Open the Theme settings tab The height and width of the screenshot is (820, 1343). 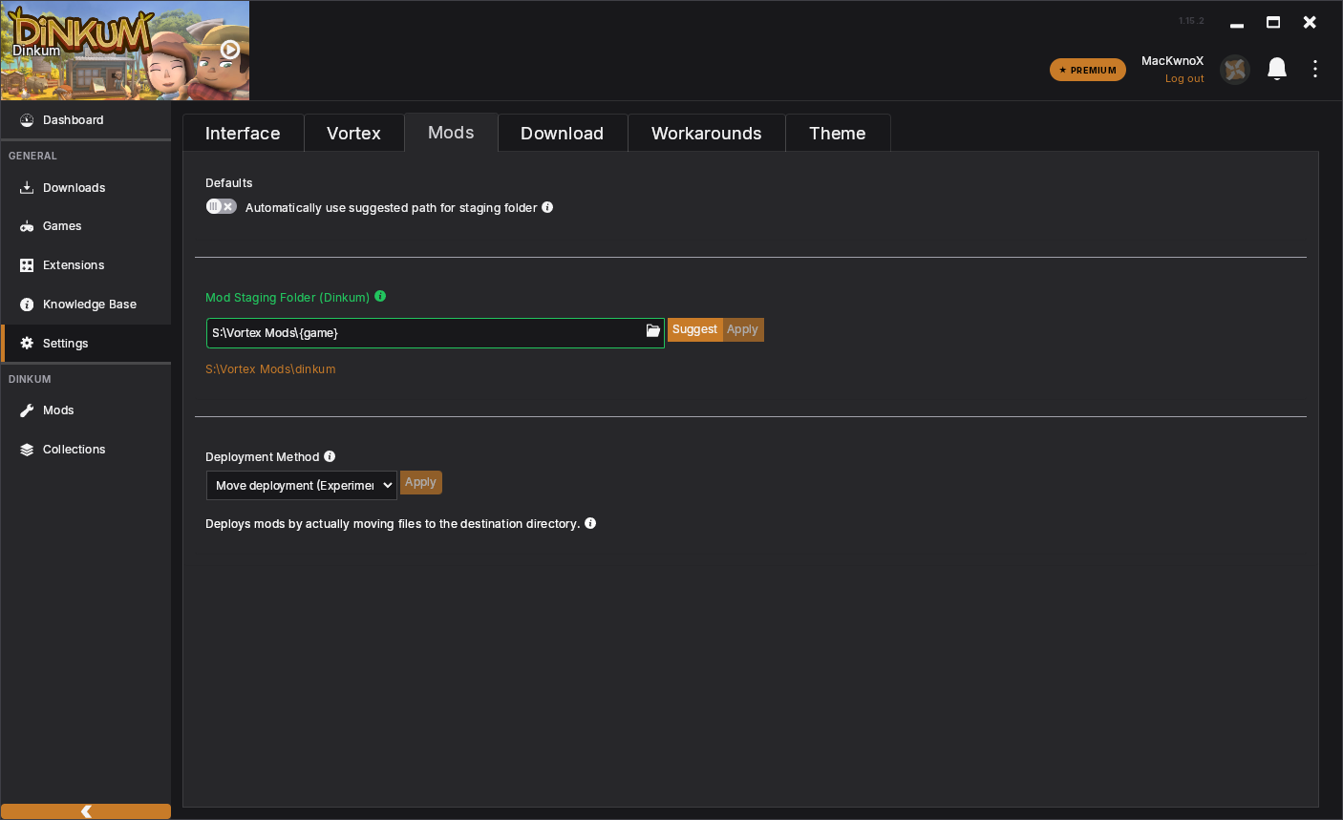pyautogui.click(x=837, y=134)
